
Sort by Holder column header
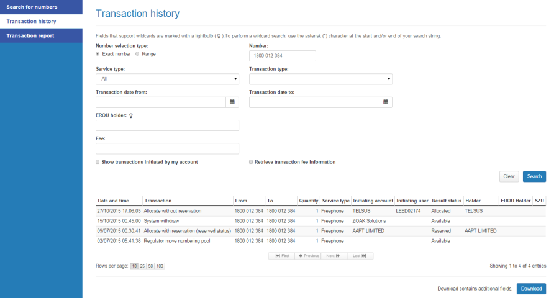coord(481,201)
